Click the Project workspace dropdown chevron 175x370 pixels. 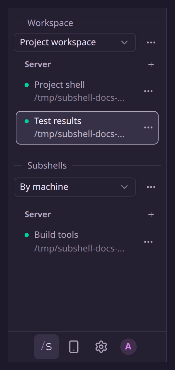124,42
